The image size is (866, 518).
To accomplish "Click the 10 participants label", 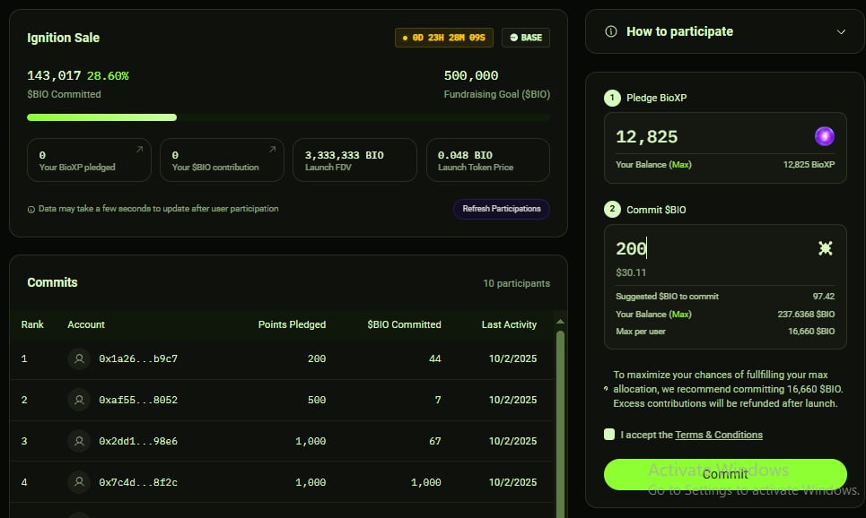I will click(516, 283).
